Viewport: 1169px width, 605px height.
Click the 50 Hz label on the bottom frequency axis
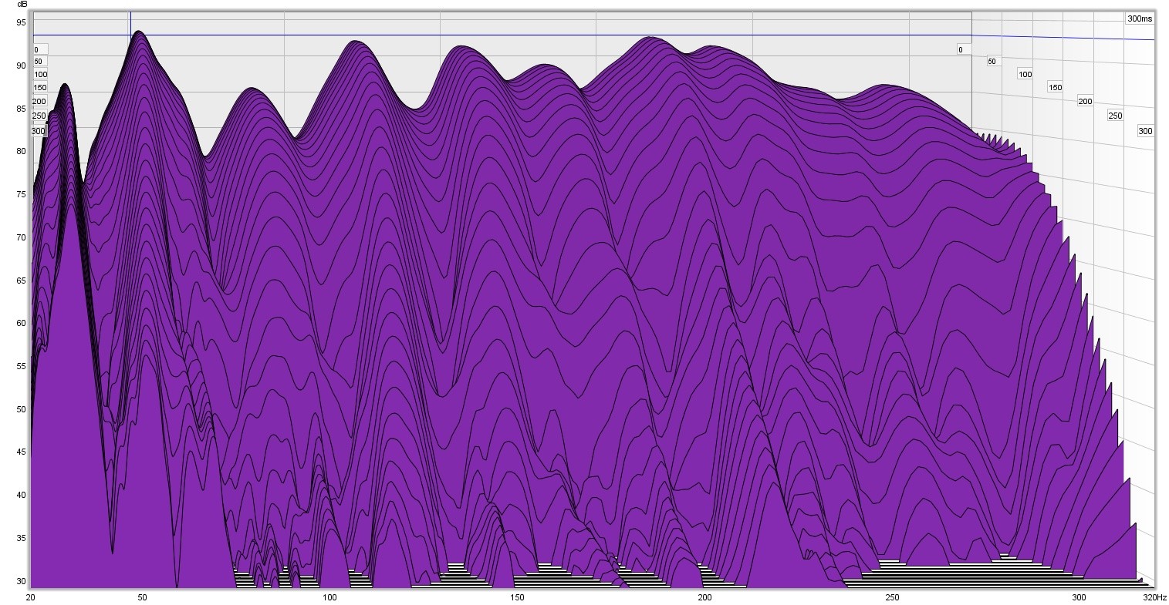142,597
